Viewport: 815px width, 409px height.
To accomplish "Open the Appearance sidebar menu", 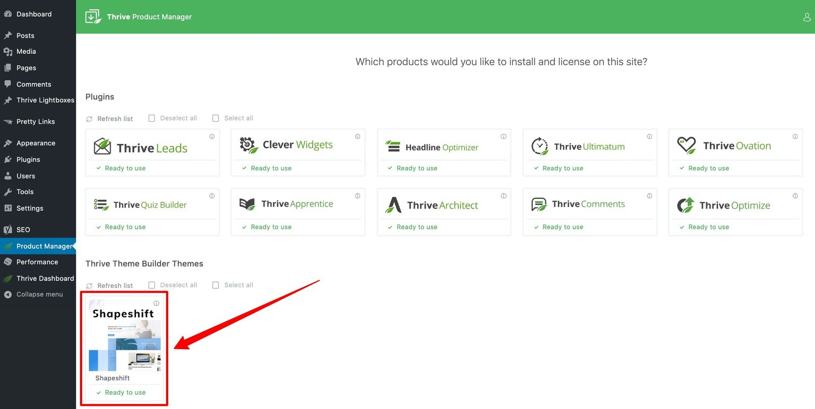I will coord(36,143).
